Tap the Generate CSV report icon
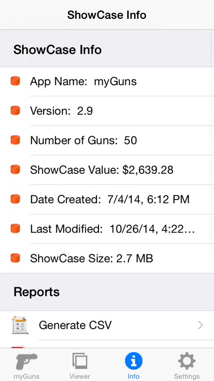The height and width of the screenshot is (381, 214). coord(20,325)
